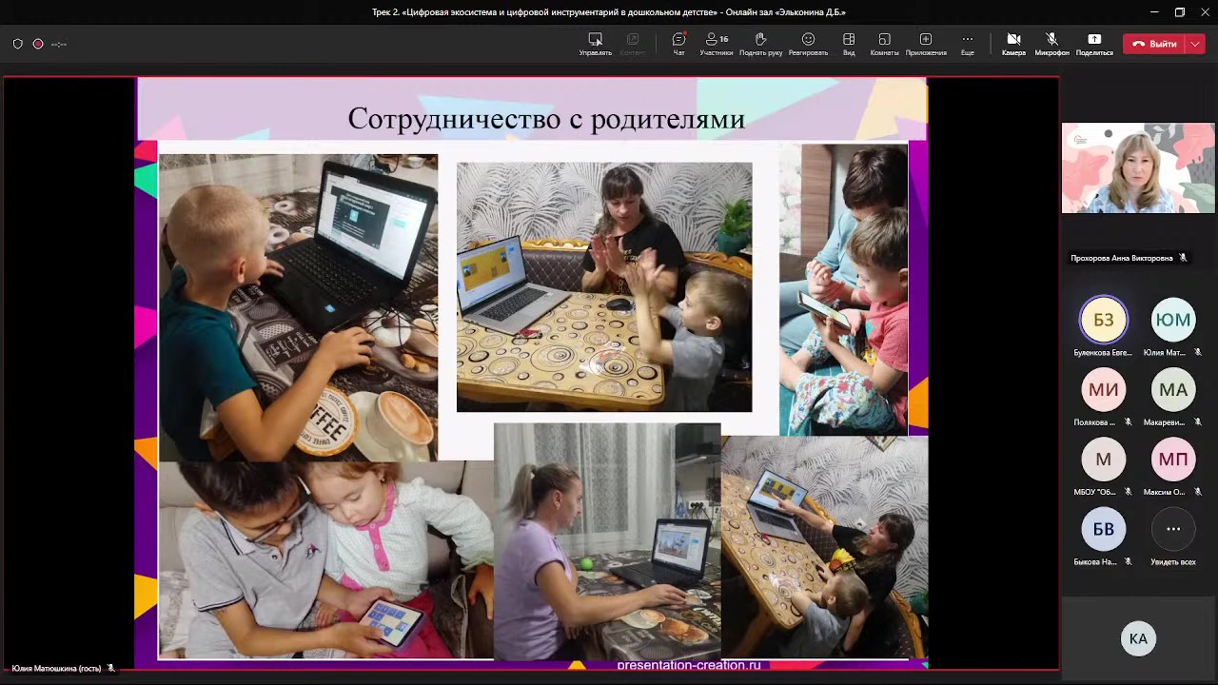Screen dimensions: 1218x685
Task: Raise hand with Поднять руку
Action: (760, 43)
